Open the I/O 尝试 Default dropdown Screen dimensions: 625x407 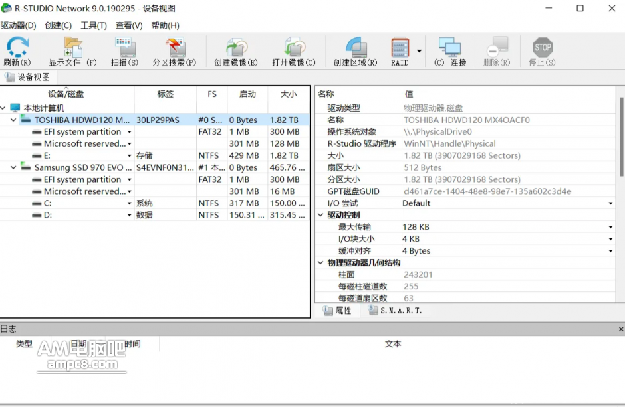pyautogui.click(x=610, y=203)
